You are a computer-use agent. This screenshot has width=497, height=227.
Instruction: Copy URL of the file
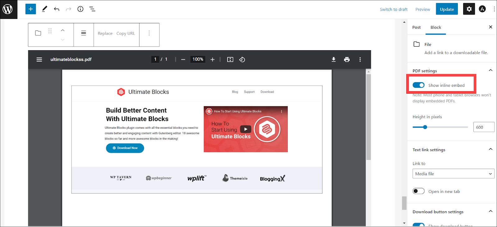126,33
